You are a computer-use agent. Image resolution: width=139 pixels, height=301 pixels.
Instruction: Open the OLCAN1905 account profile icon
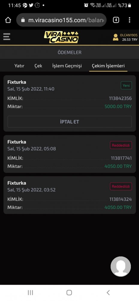click(116, 37)
